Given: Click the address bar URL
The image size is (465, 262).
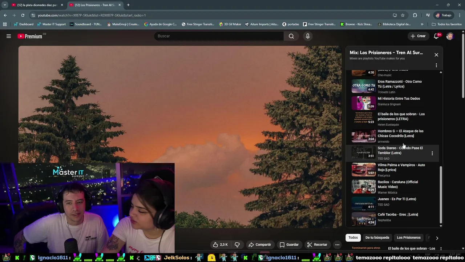Looking at the screenshot, I should (92, 15).
